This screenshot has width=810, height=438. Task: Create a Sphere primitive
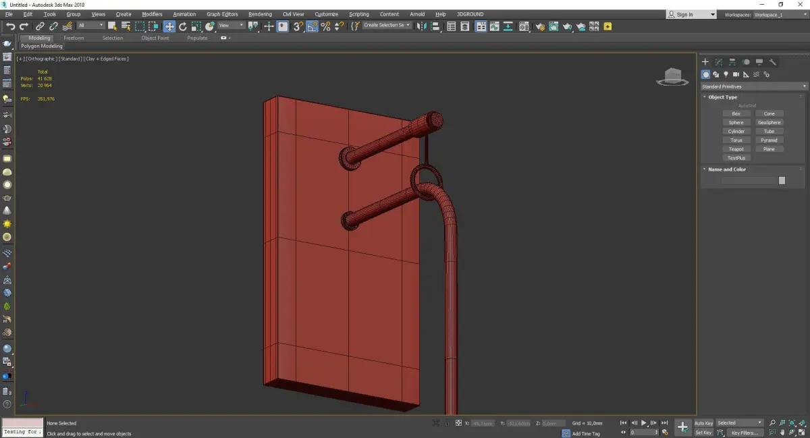[736, 123]
